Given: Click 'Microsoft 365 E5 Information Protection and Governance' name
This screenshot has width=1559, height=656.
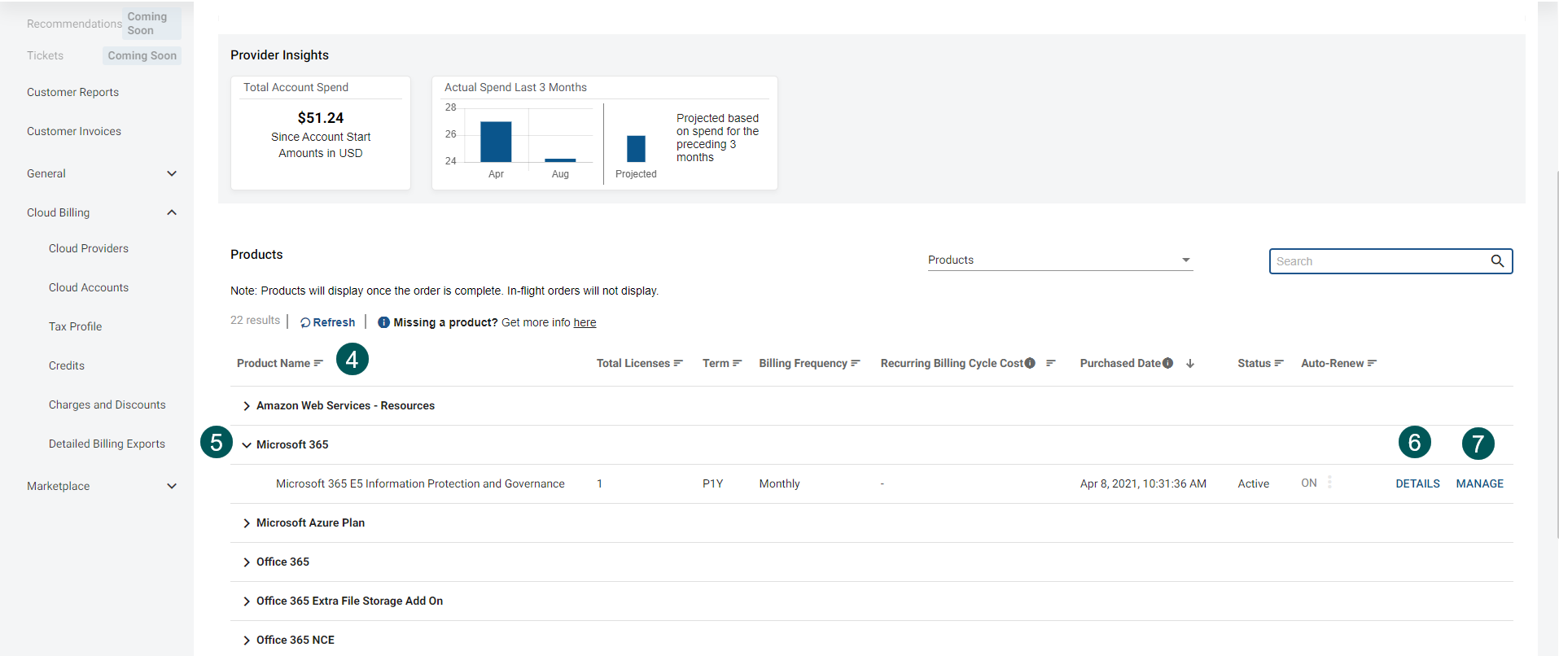Looking at the screenshot, I should point(420,483).
